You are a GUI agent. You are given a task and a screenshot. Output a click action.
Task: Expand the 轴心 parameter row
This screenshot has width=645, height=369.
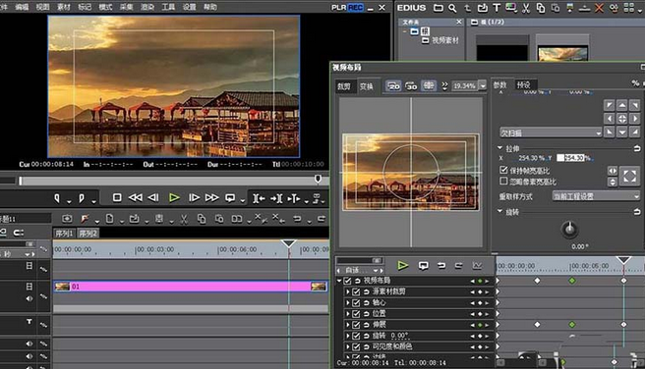348,302
